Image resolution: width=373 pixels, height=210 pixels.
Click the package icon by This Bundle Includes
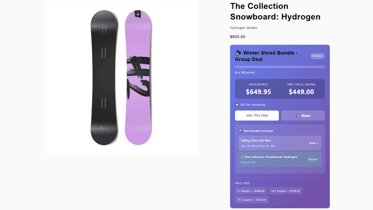(x=240, y=131)
